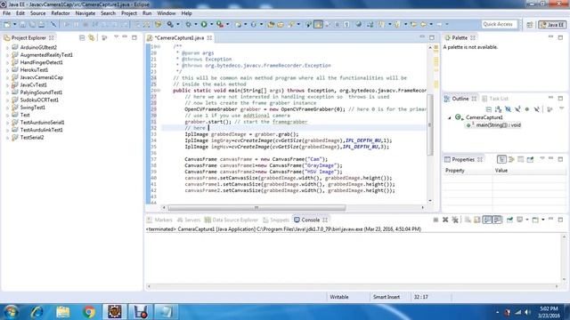The width and height of the screenshot is (570, 320).
Task: Click Open web browser globe icon
Action: (x=359, y=24)
